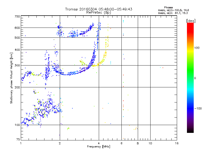Click the colorbar '0' tick label
The height and width of the screenshot is (156, 208).
(x=195, y=78)
